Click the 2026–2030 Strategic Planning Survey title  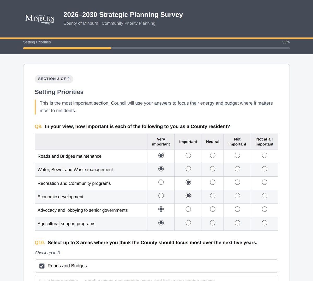click(x=123, y=15)
